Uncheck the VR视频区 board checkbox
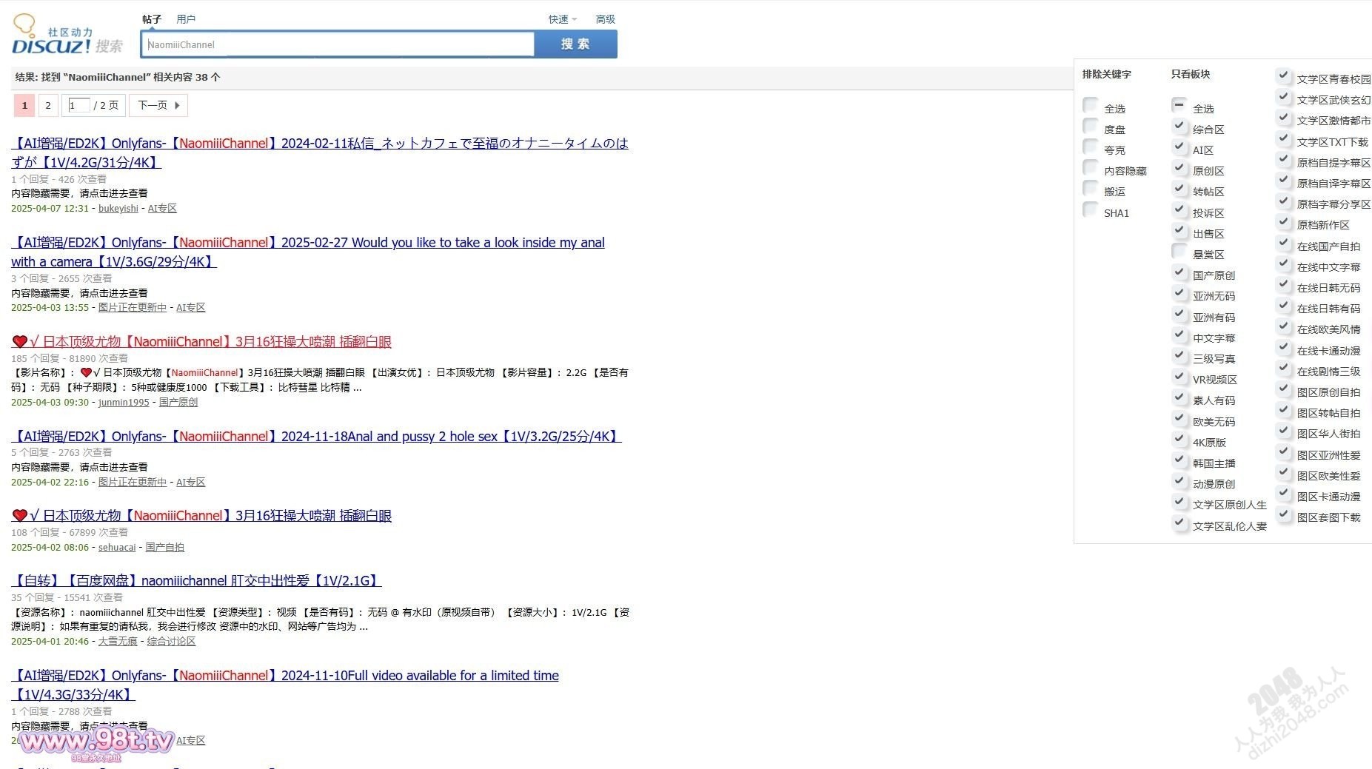Viewport: 1372px width, 769px height. pyautogui.click(x=1179, y=376)
